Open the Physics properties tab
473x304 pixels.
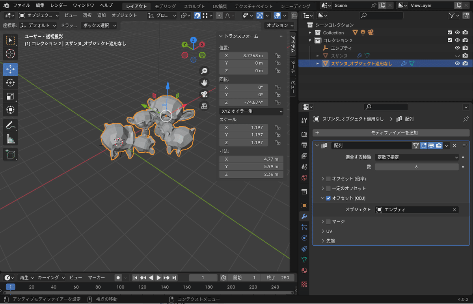(304, 238)
